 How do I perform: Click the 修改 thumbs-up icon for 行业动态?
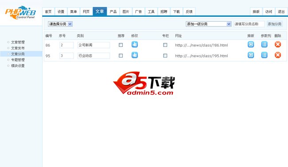coord(135,55)
